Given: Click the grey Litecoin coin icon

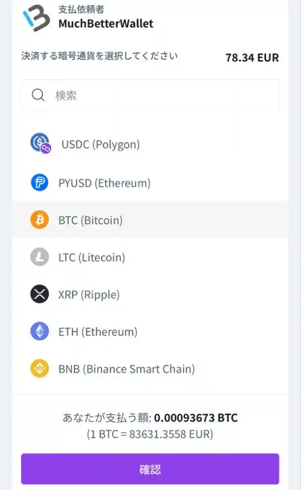Looking at the screenshot, I should pyautogui.click(x=40, y=257).
